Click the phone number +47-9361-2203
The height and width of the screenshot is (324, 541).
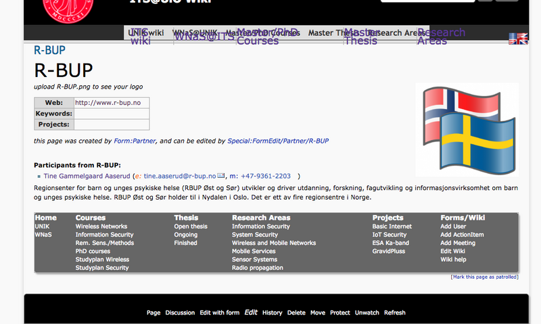click(x=266, y=176)
